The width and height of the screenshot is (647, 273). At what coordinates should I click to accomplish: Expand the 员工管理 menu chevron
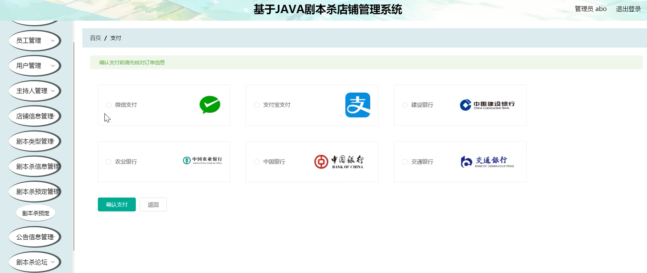click(53, 41)
